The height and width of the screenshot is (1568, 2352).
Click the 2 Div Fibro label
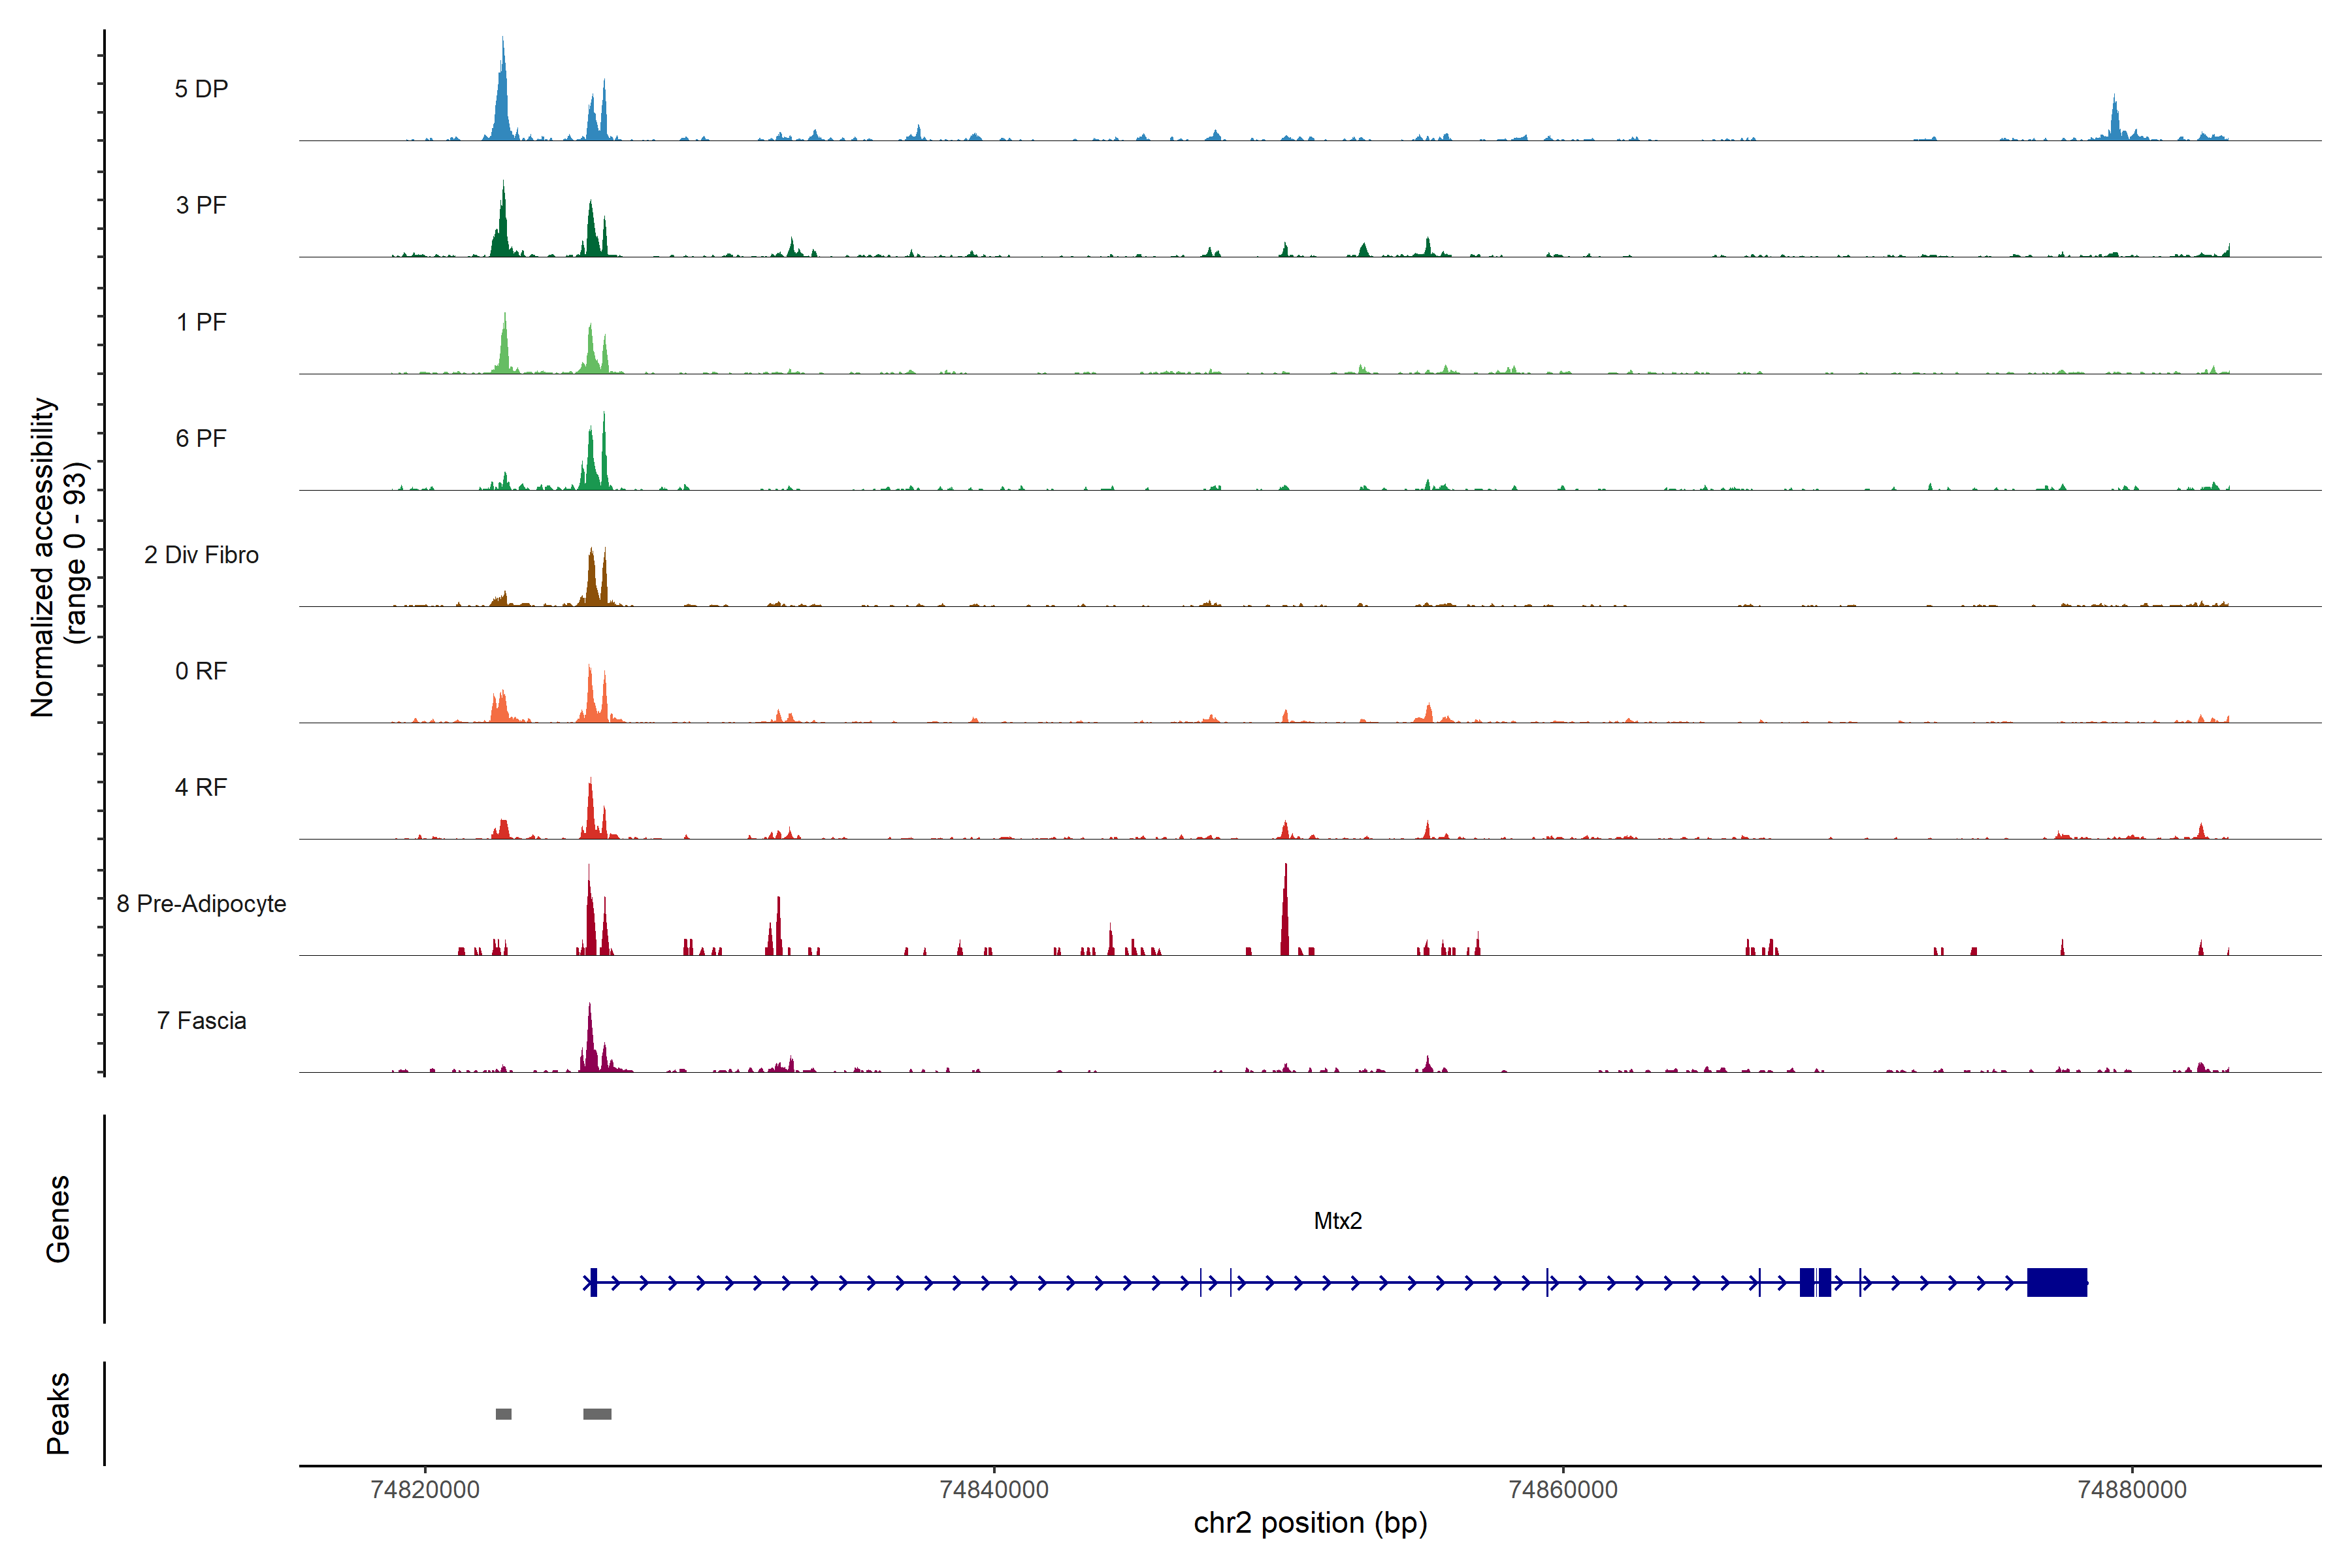201,555
